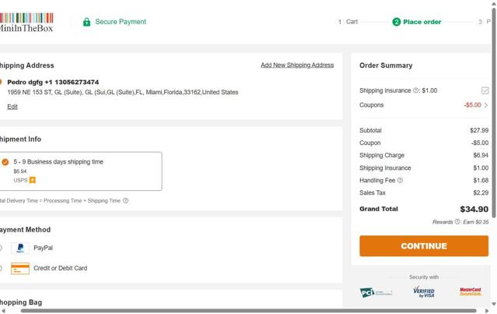The width and height of the screenshot is (497, 314).
Task: Click the Total Delivery Time help icon
Action: 125,201
